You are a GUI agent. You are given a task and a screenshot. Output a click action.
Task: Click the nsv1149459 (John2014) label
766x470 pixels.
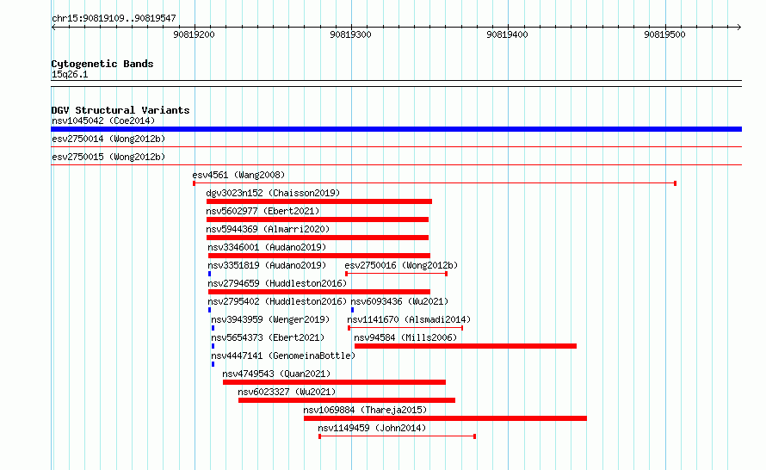(372, 428)
